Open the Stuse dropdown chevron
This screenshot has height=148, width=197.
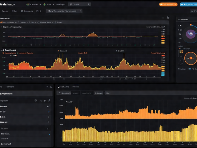tap(54, 4)
